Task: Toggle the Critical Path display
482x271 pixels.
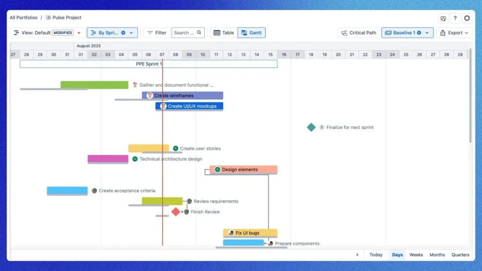Action: [x=358, y=33]
